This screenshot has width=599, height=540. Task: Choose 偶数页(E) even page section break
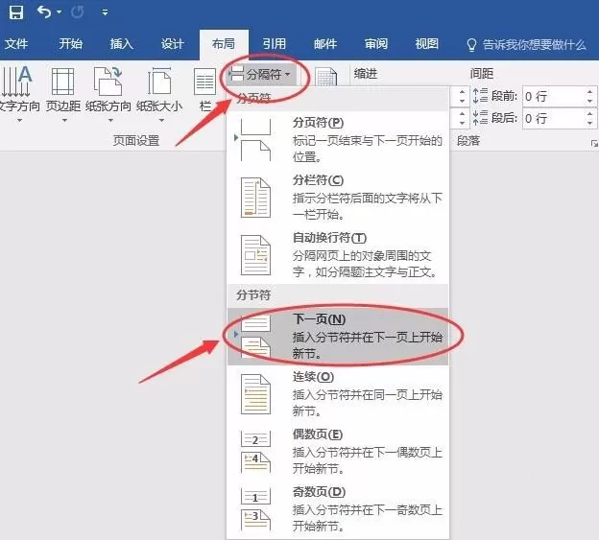[x=337, y=452]
